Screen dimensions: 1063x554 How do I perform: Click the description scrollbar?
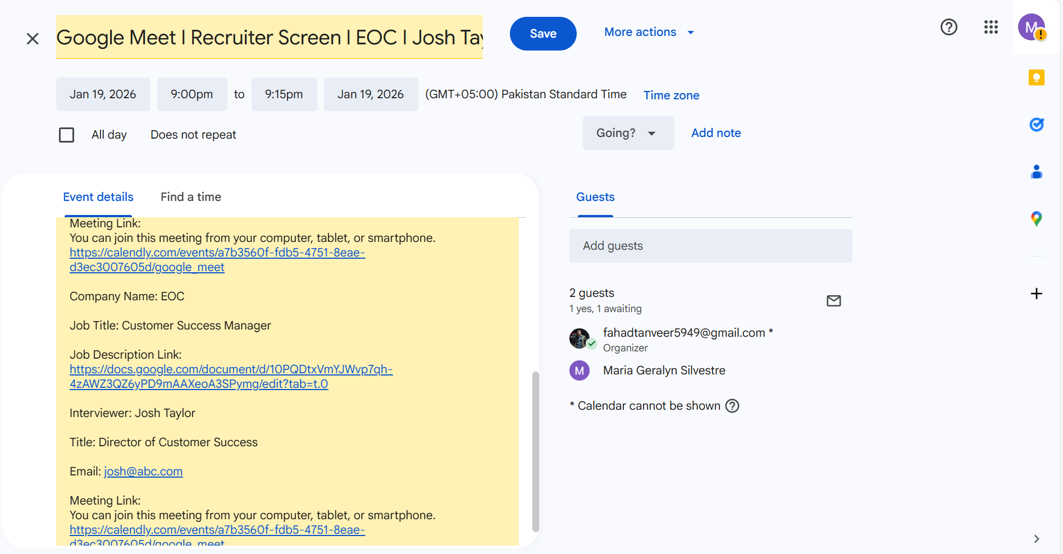[x=536, y=451]
